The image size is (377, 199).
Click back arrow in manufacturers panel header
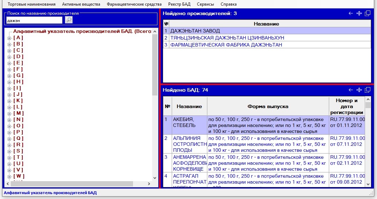[x=351, y=14]
